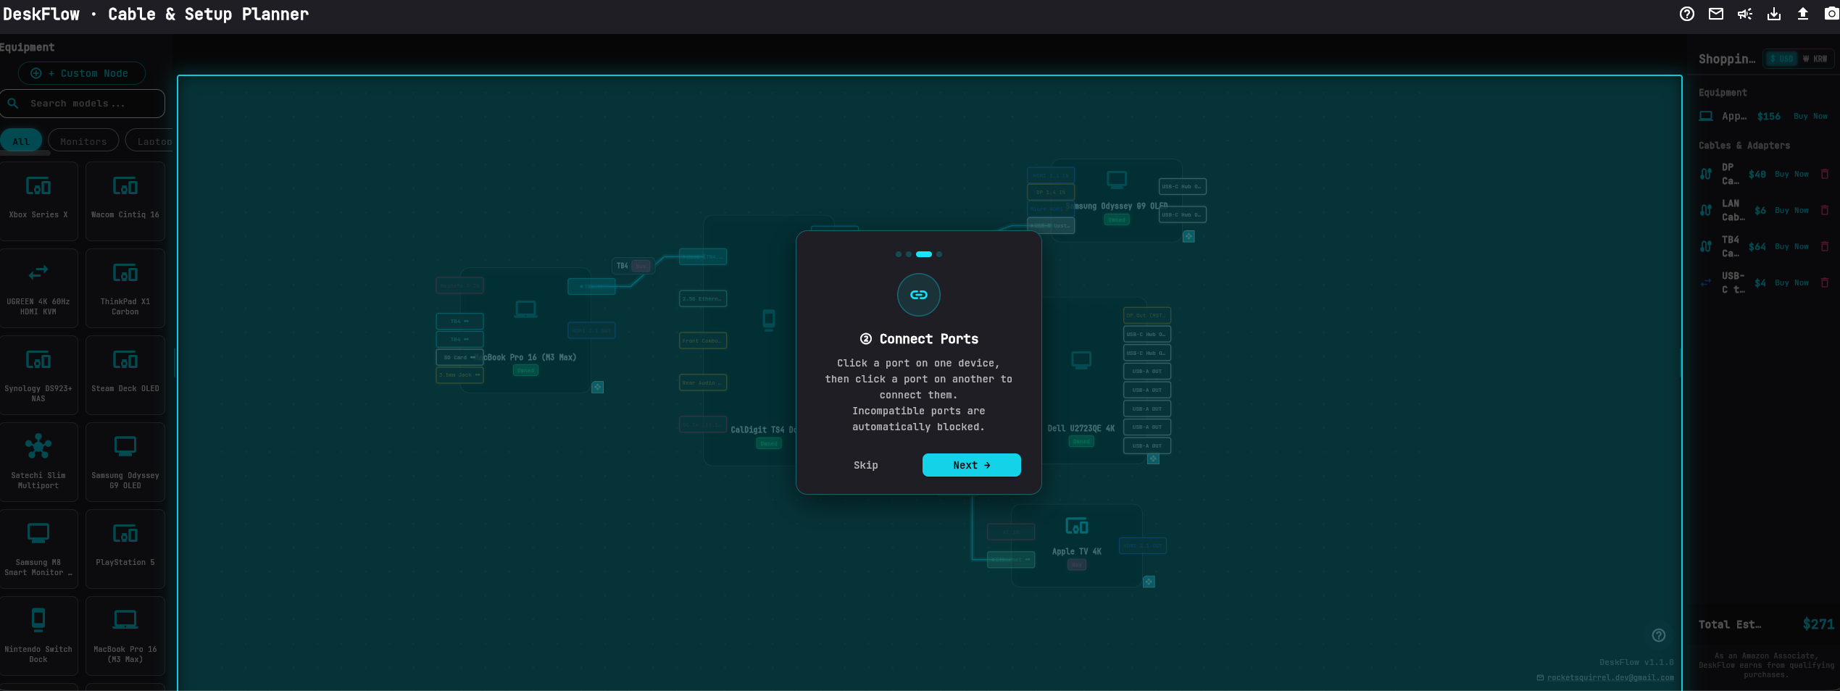Skip the tutorial dialog
Screen dimensions: 1840x691
pos(865,464)
